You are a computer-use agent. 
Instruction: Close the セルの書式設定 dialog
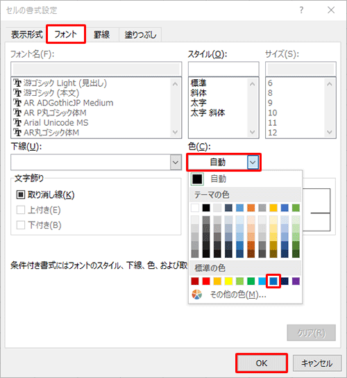(x=331, y=10)
